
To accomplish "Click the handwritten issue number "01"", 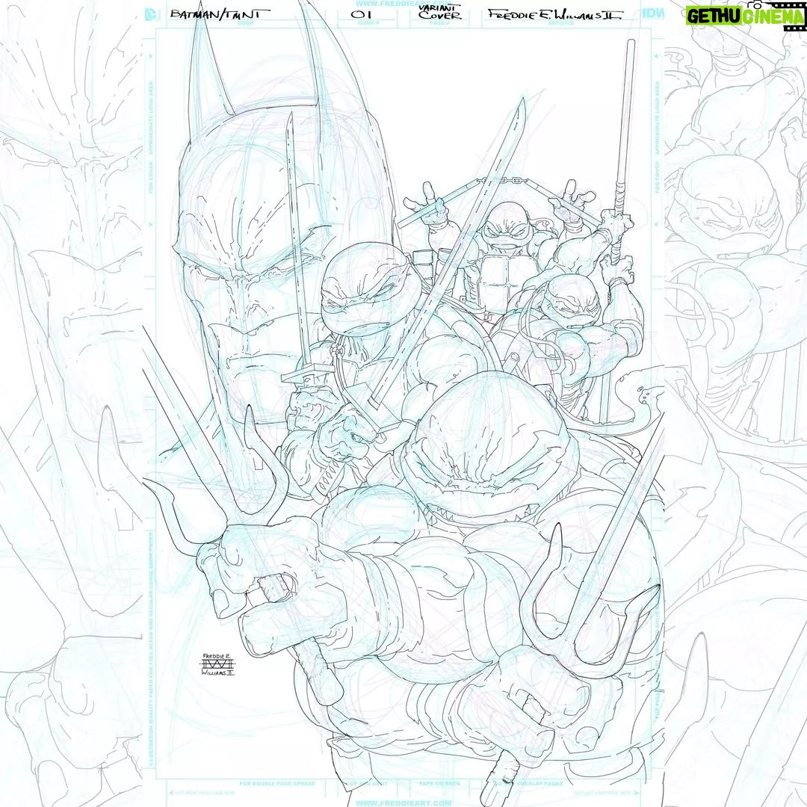I will coord(361,14).
